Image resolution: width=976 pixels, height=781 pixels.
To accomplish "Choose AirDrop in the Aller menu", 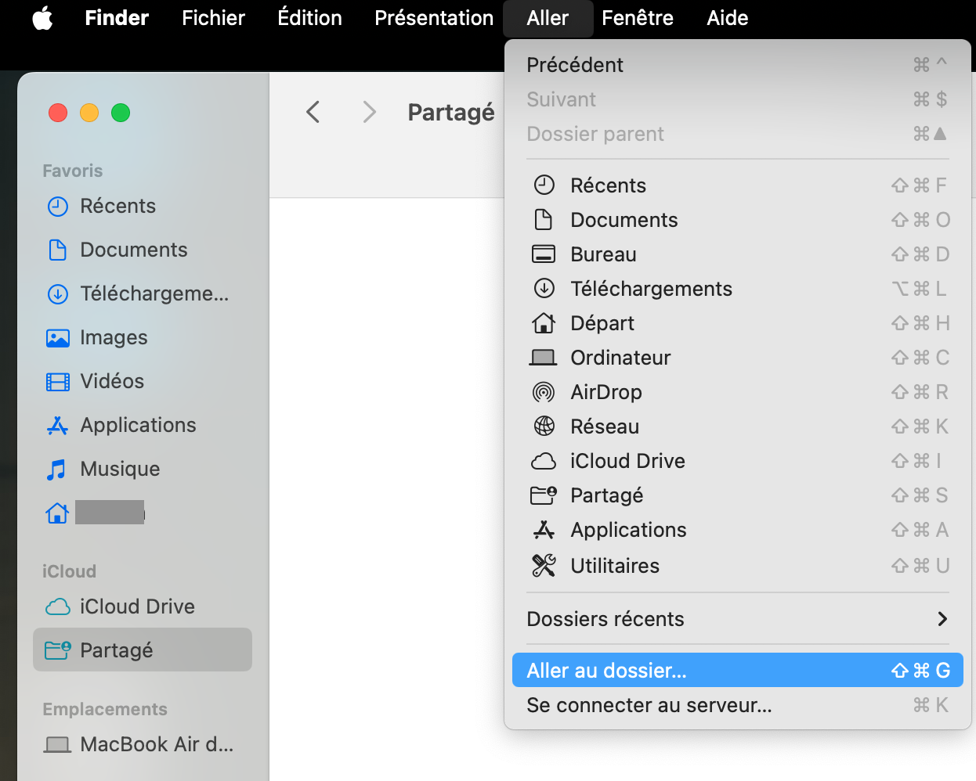I will [737, 392].
